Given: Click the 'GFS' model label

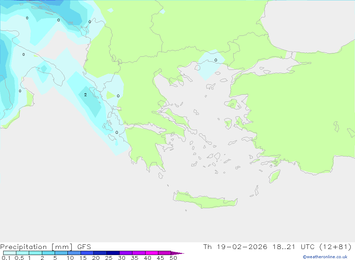Looking at the screenshot, I should (84, 247).
